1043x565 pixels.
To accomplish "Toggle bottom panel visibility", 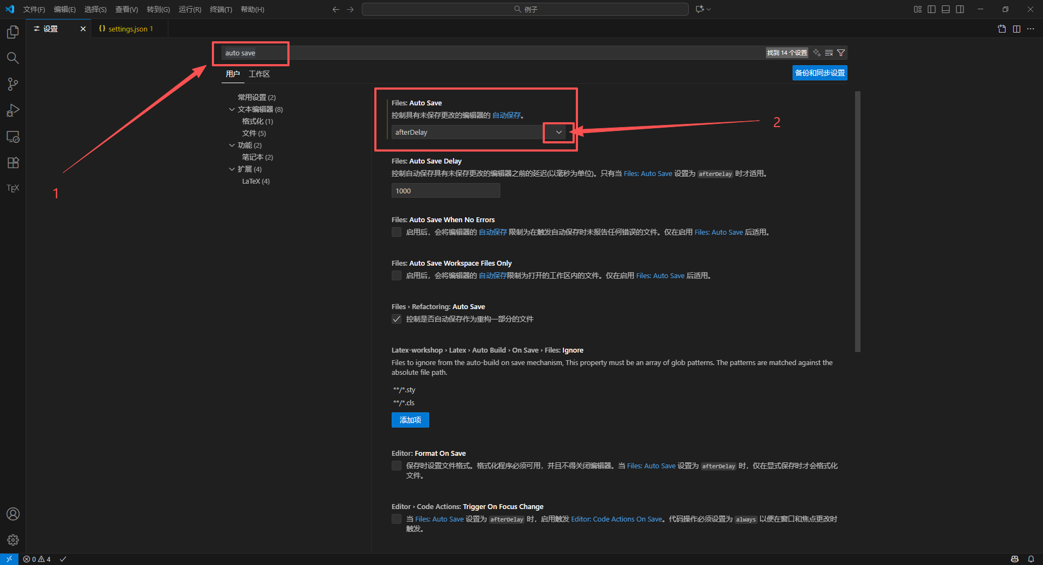I will (x=946, y=9).
